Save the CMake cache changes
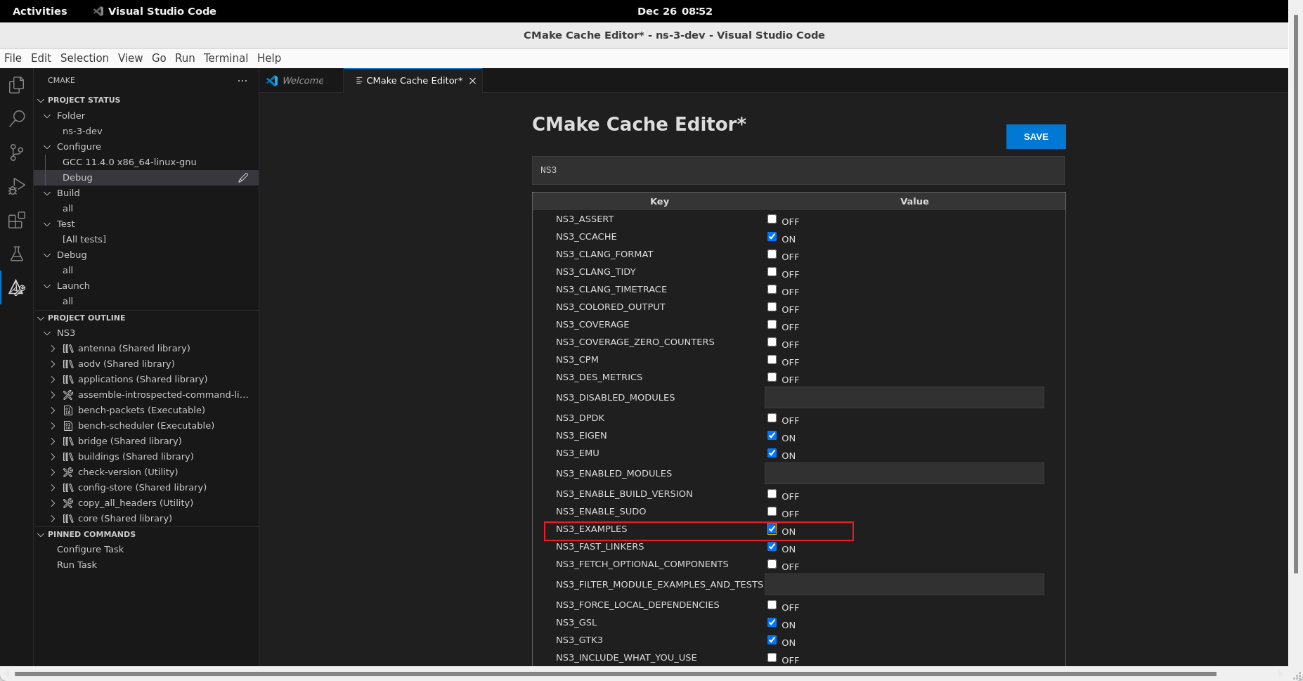1303x681 pixels. coord(1036,137)
